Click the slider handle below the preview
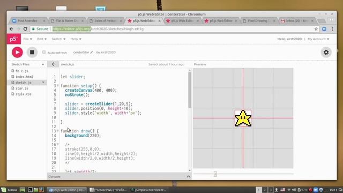This screenshot has height=193, width=343. tap(215, 174)
